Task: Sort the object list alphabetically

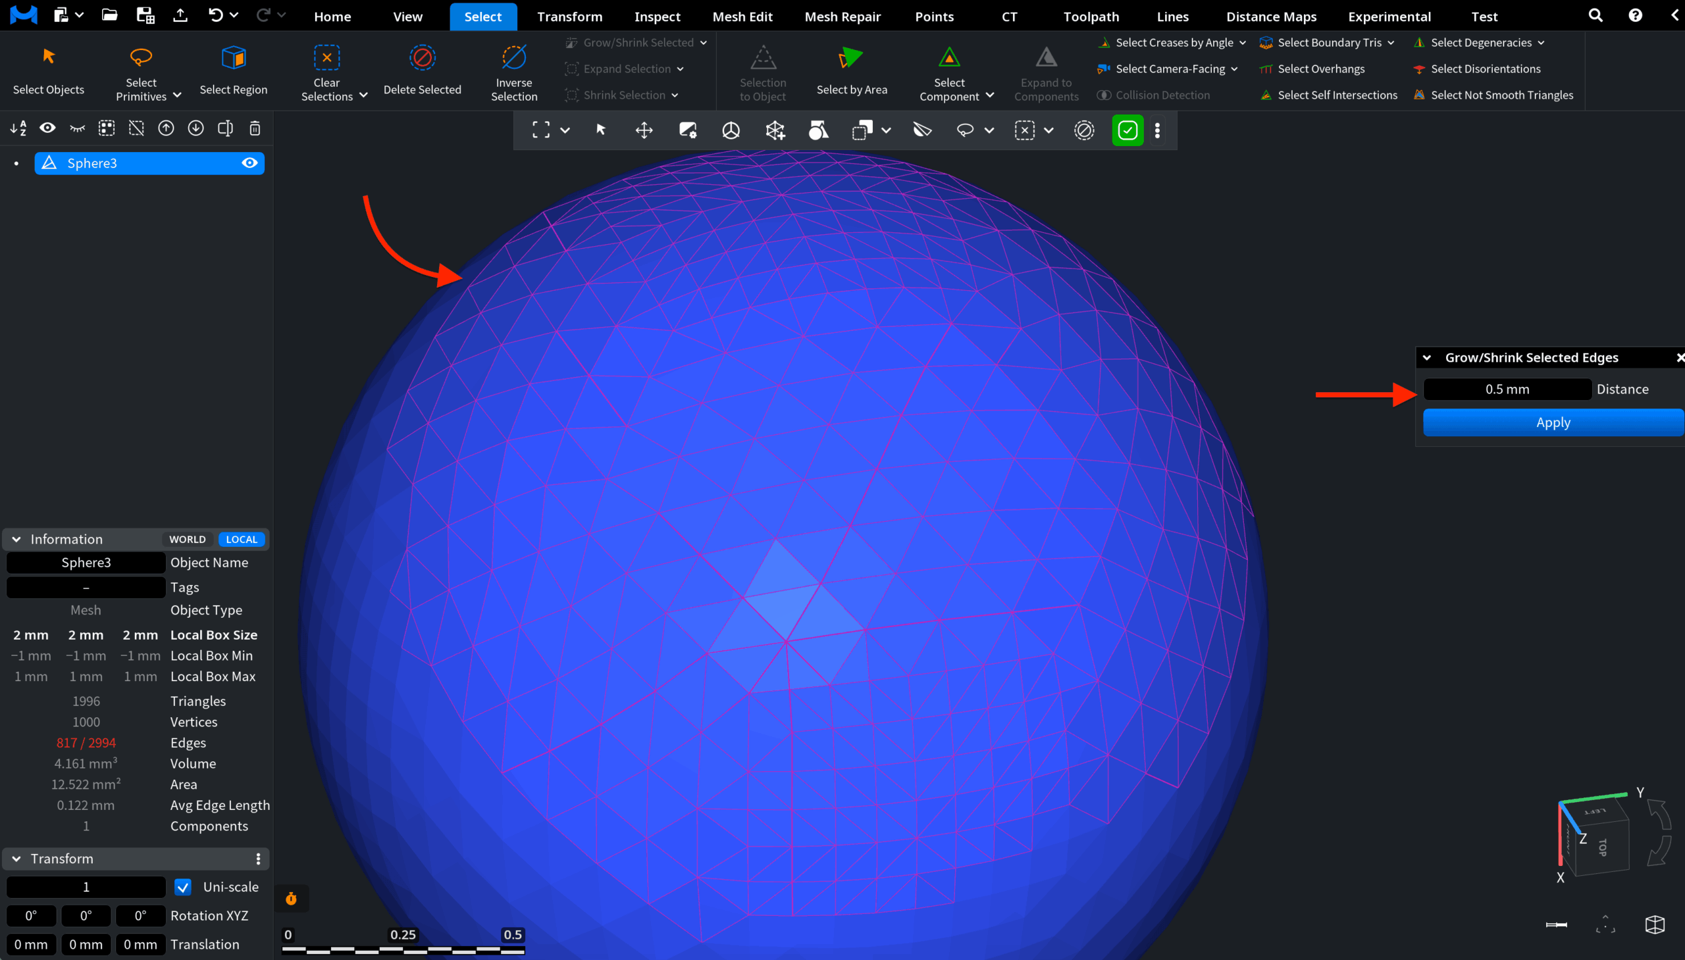Action: point(18,128)
